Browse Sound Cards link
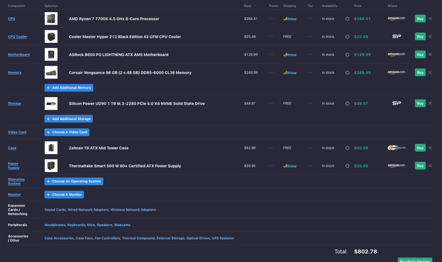 click(x=55, y=210)
